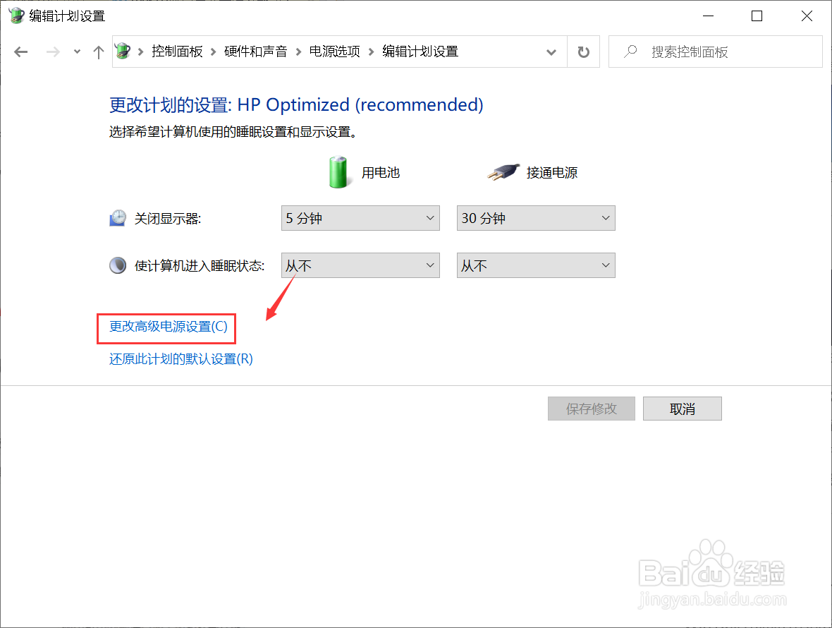Click the 接通电源 column label
Image resolution: width=832 pixels, height=628 pixels.
552,173
